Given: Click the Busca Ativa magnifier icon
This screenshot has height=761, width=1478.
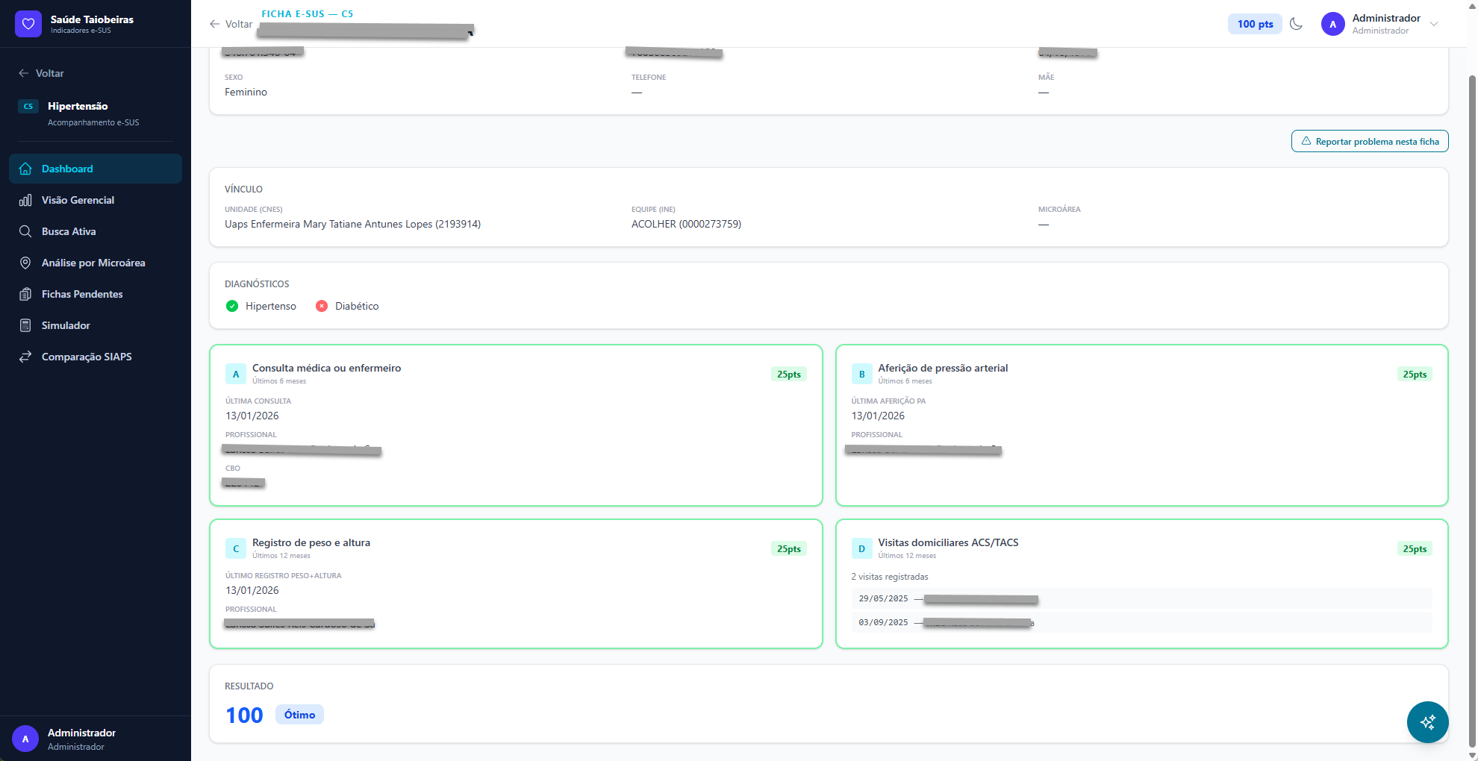Looking at the screenshot, I should coord(25,231).
